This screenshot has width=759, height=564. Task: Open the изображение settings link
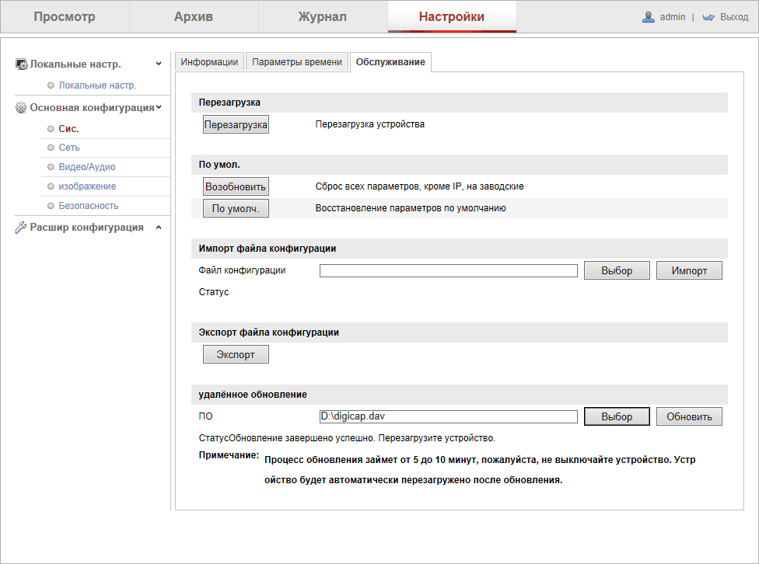point(88,186)
